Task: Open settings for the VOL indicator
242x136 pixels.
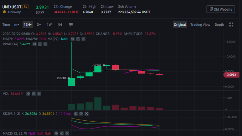Action: coord(34,94)
